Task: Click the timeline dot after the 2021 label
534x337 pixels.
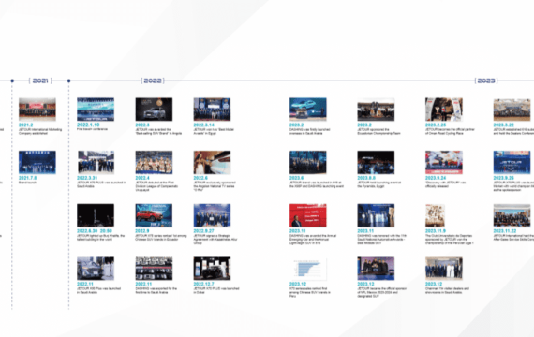Action: click(68, 81)
